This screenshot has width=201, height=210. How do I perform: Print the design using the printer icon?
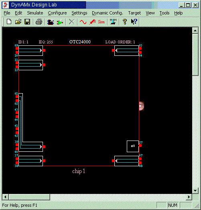[39, 22]
